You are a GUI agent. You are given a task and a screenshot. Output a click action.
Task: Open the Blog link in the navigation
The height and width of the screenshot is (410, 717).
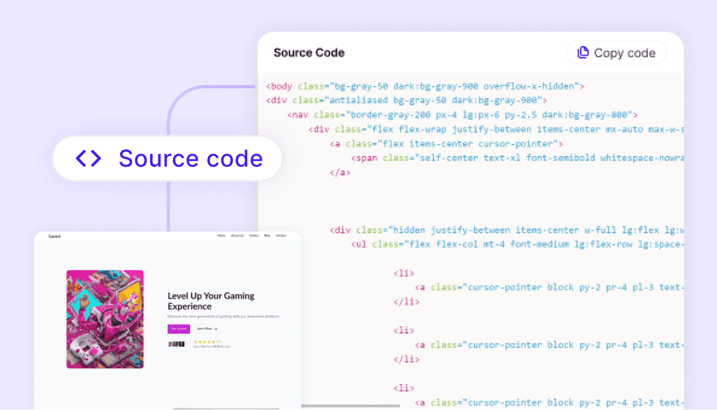coord(267,235)
